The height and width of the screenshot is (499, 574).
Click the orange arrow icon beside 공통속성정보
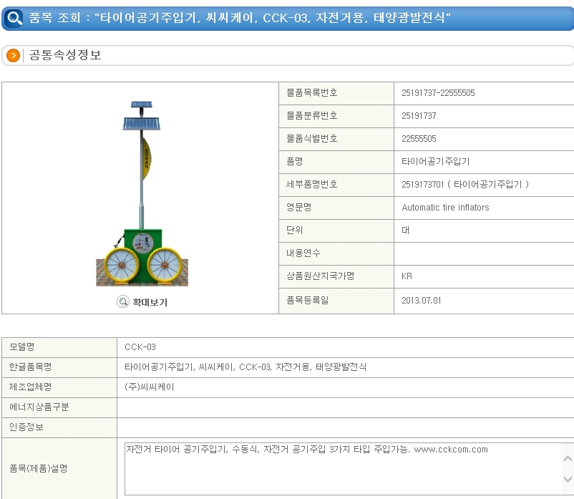tap(13, 56)
